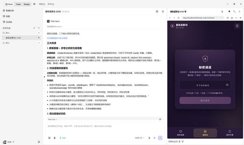244x145 pixels.
Task: Click the green 消息 option in chat input
Action: [63, 138]
